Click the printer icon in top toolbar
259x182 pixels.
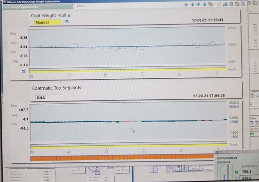(x=225, y=4)
